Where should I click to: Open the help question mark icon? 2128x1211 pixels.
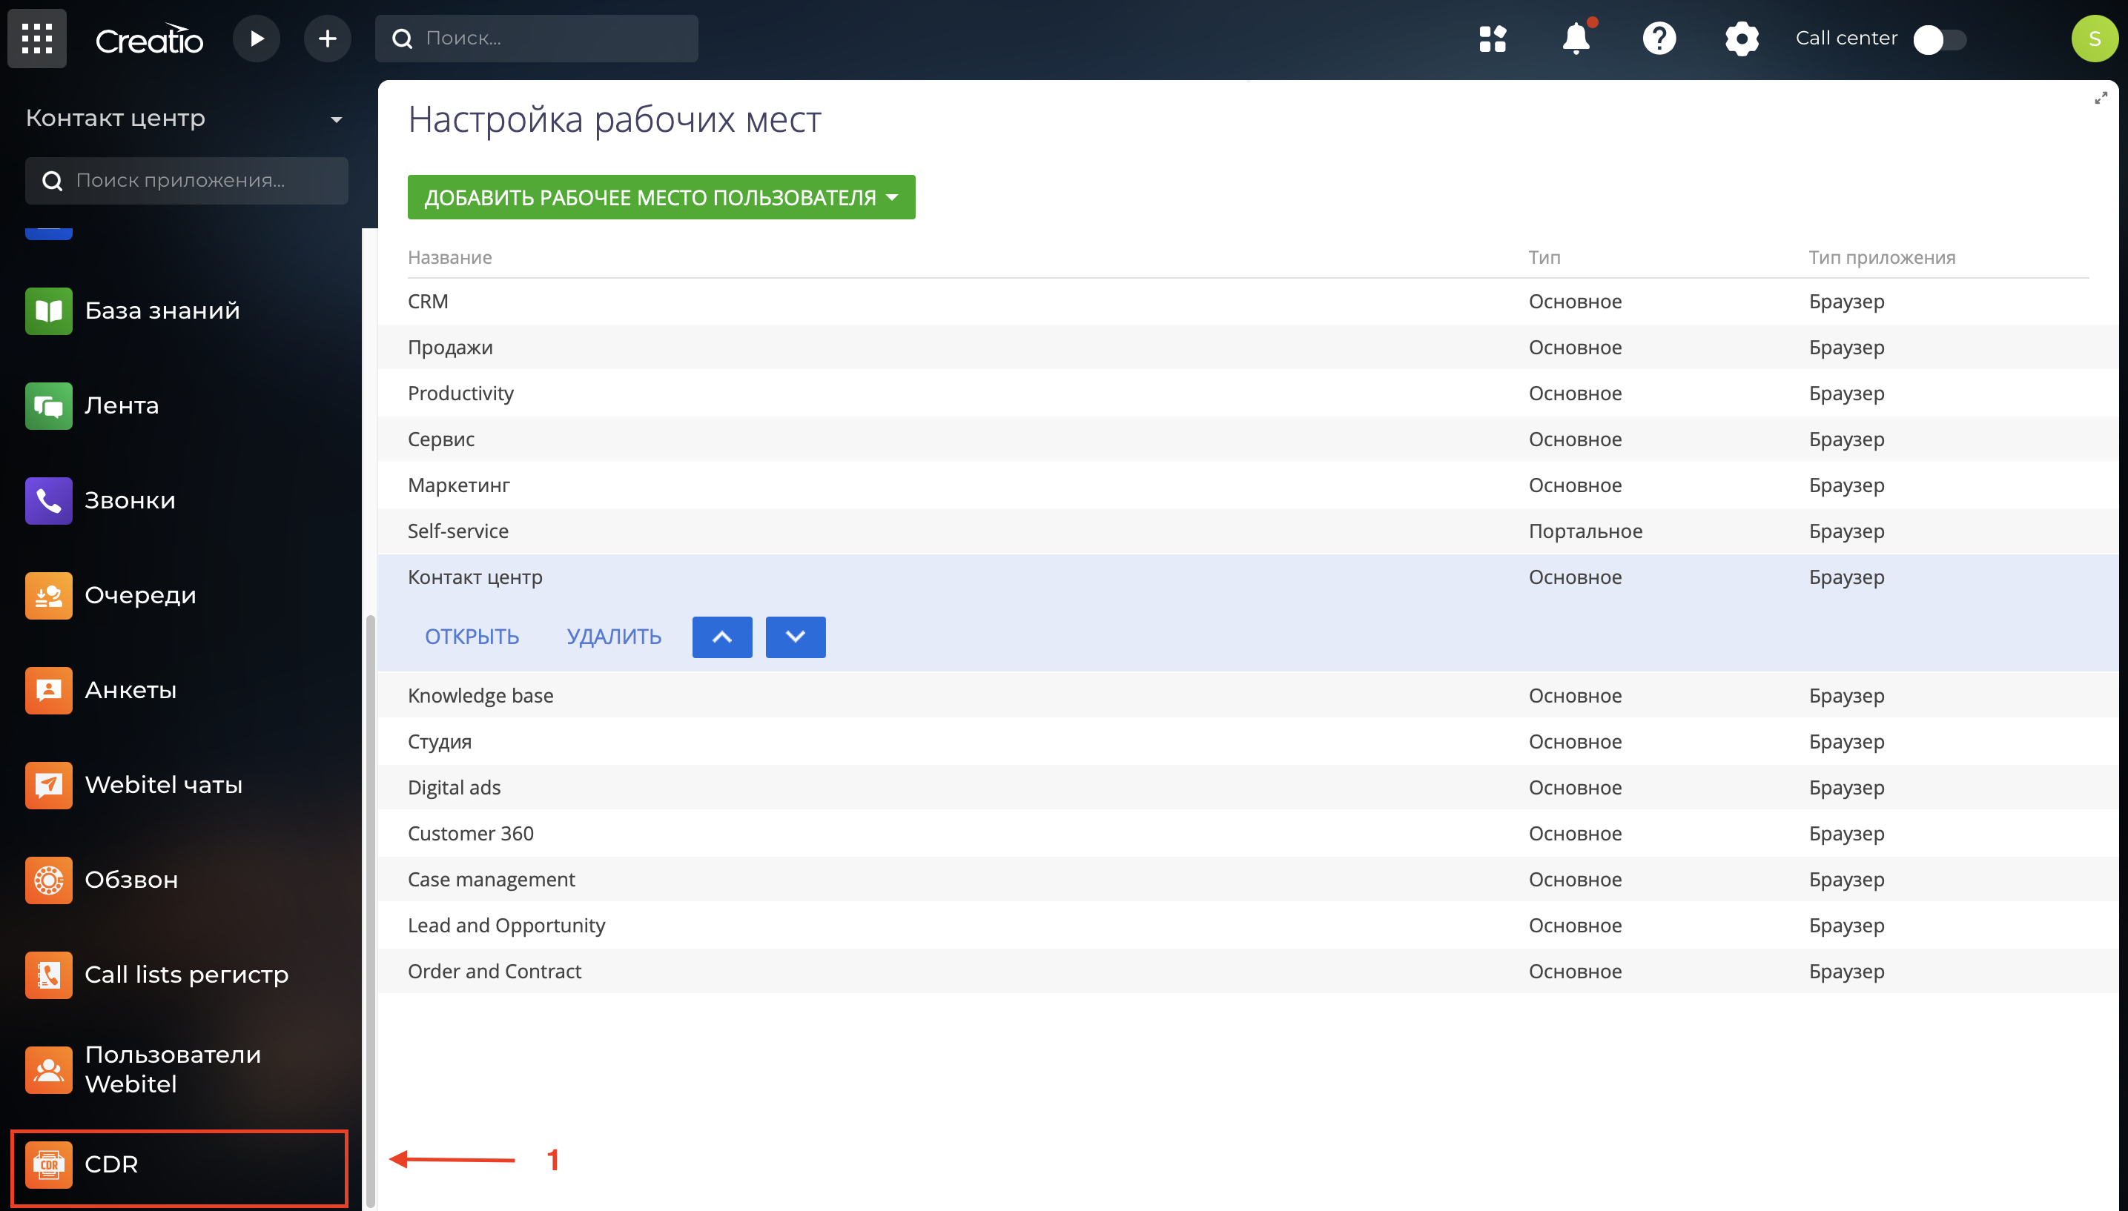tap(1659, 39)
